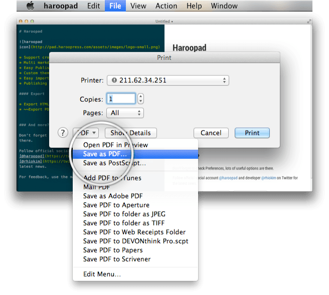329x295 pixels.
Task: Select Save as Adobe PDF
Action: coord(113,196)
